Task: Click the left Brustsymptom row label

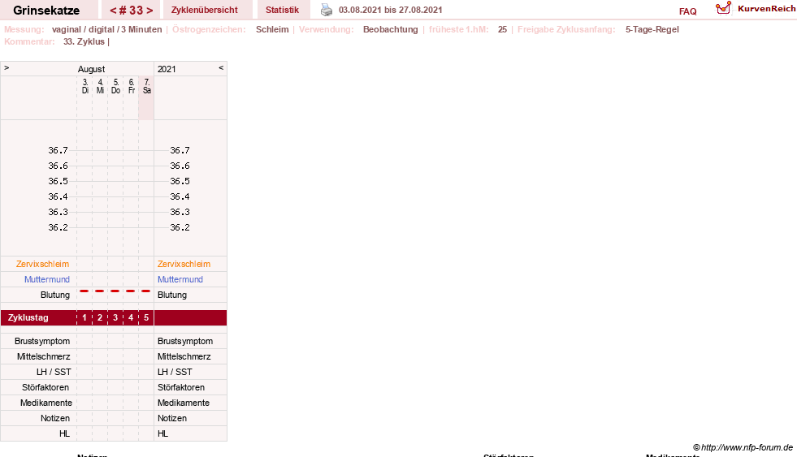Action: [42, 341]
